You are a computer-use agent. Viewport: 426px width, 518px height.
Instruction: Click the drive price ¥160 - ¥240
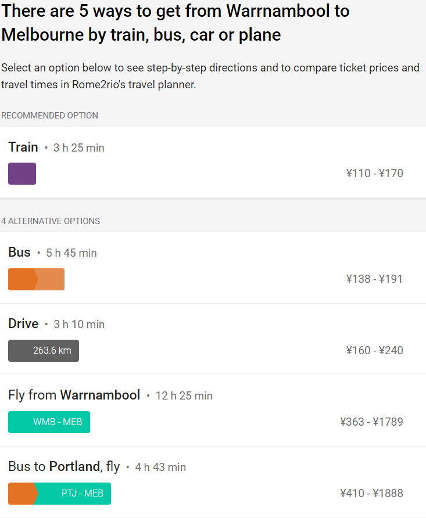[374, 351]
